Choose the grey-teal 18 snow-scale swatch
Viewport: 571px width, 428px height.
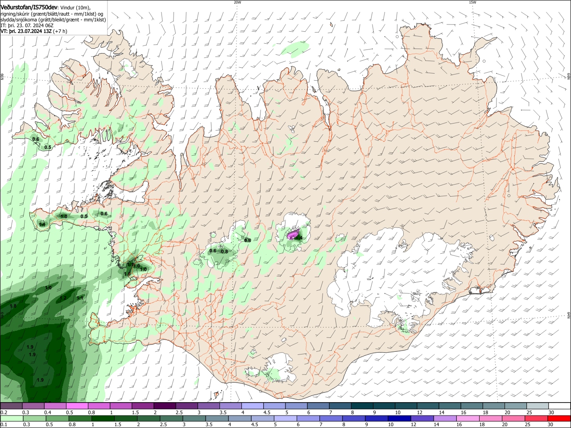493,406
